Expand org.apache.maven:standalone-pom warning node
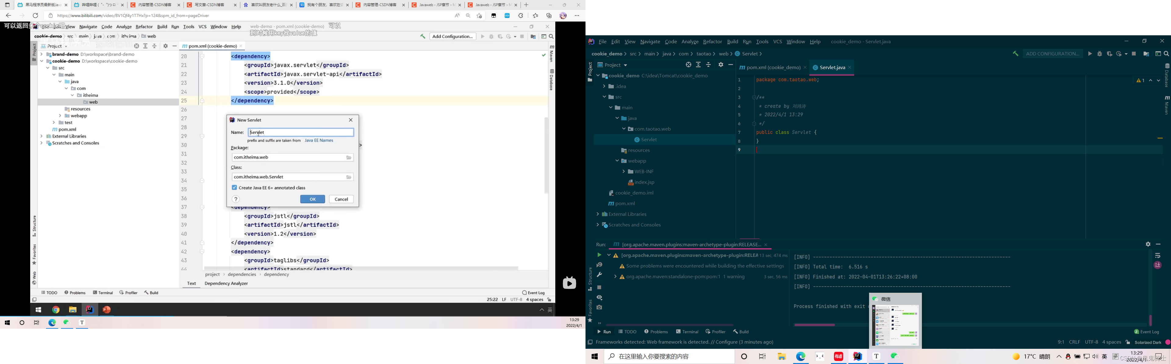Viewport: 1171px width, 364px height. point(615,277)
